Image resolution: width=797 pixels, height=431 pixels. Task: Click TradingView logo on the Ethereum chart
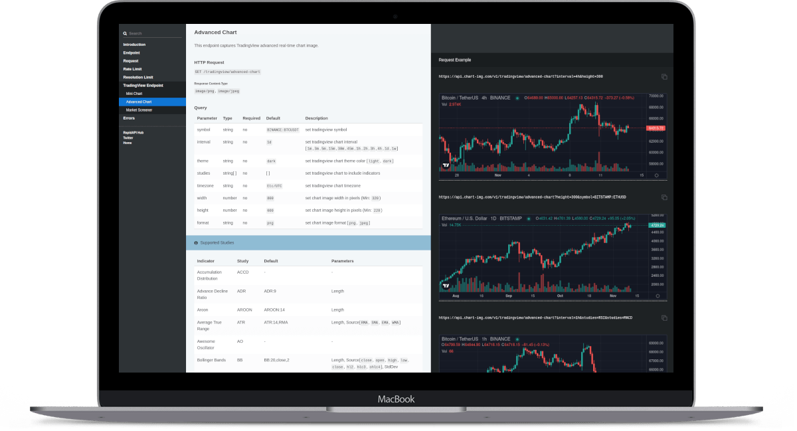(446, 286)
